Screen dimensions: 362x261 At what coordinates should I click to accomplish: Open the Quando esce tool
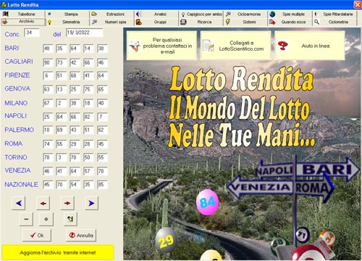pos(290,22)
